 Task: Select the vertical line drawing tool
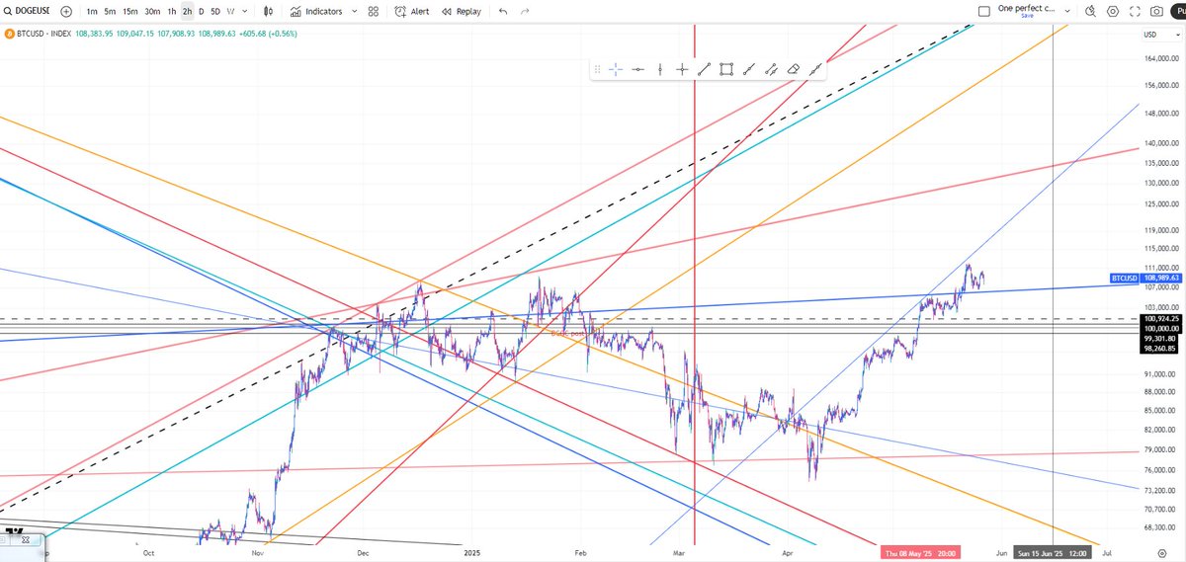pyautogui.click(x=660, y=69)
